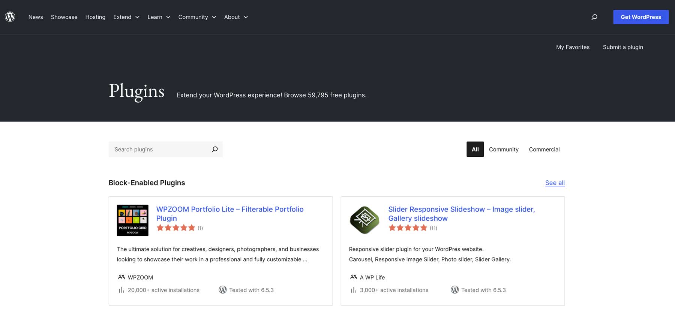Open Hosting in top navigation
This screenshot has height=310, width=675.
click(x=95, y=17)
